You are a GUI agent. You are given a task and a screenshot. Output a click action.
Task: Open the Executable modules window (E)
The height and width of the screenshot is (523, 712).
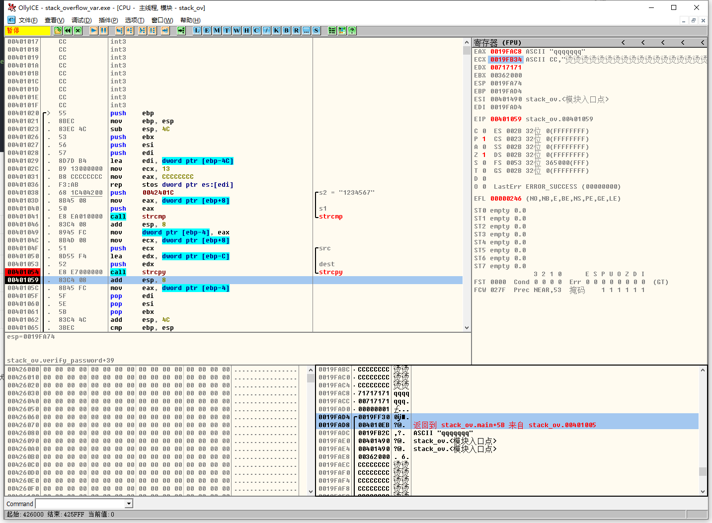[207, 31]
